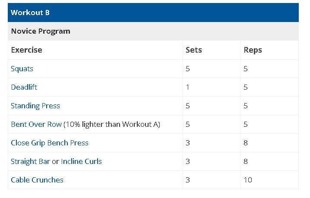
Task: Open the Squats exercise link
Action: coord(22,69)
